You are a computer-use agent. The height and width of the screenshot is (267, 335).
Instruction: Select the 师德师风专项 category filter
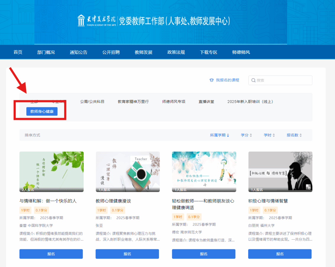click(174, 101)
